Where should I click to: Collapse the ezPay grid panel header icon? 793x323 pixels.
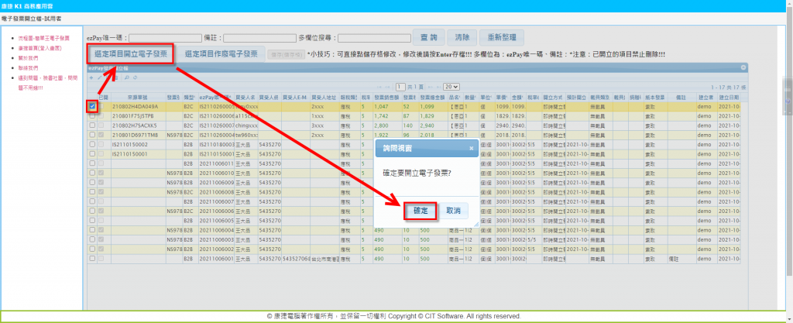point(743,68)
